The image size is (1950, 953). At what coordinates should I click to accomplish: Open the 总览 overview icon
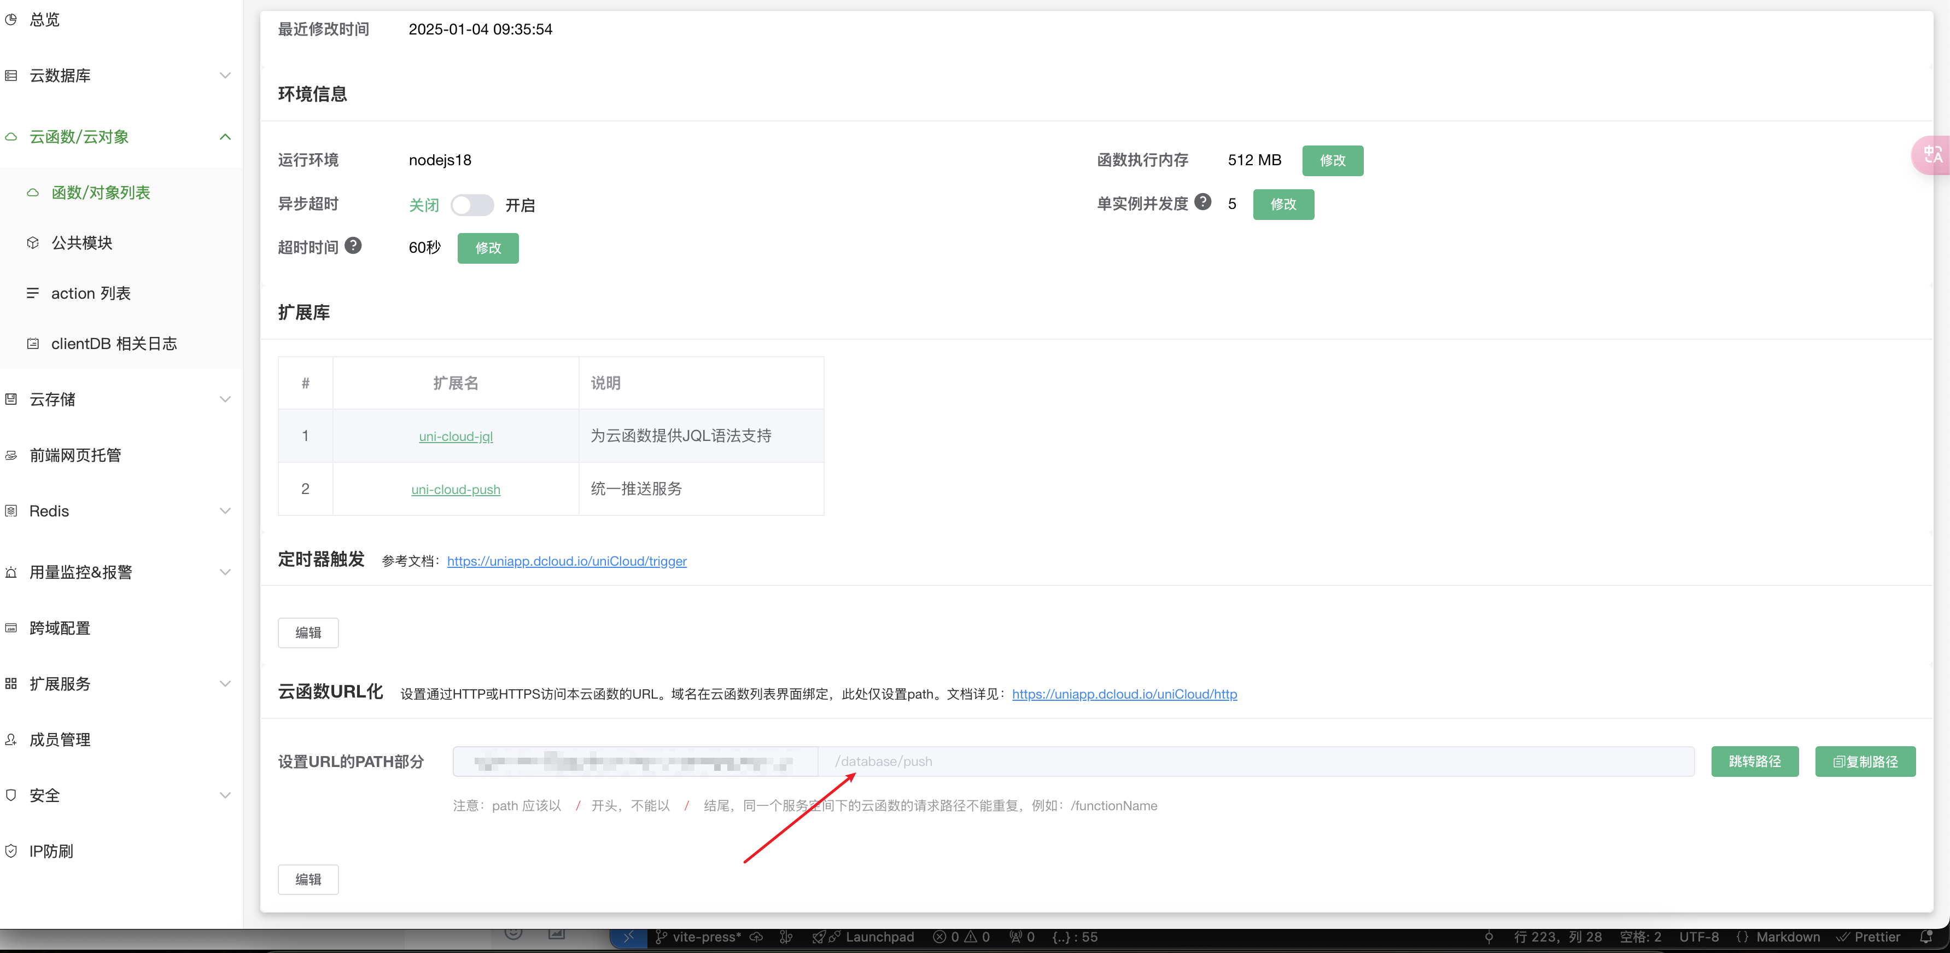point(10,20)
